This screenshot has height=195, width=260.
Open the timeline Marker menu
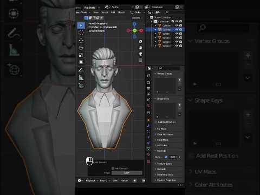click(124, 180)
